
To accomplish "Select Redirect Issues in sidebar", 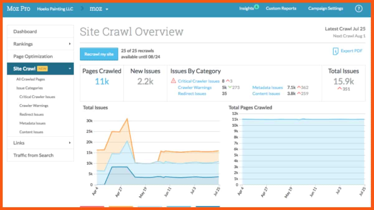I will click(31, 114).
